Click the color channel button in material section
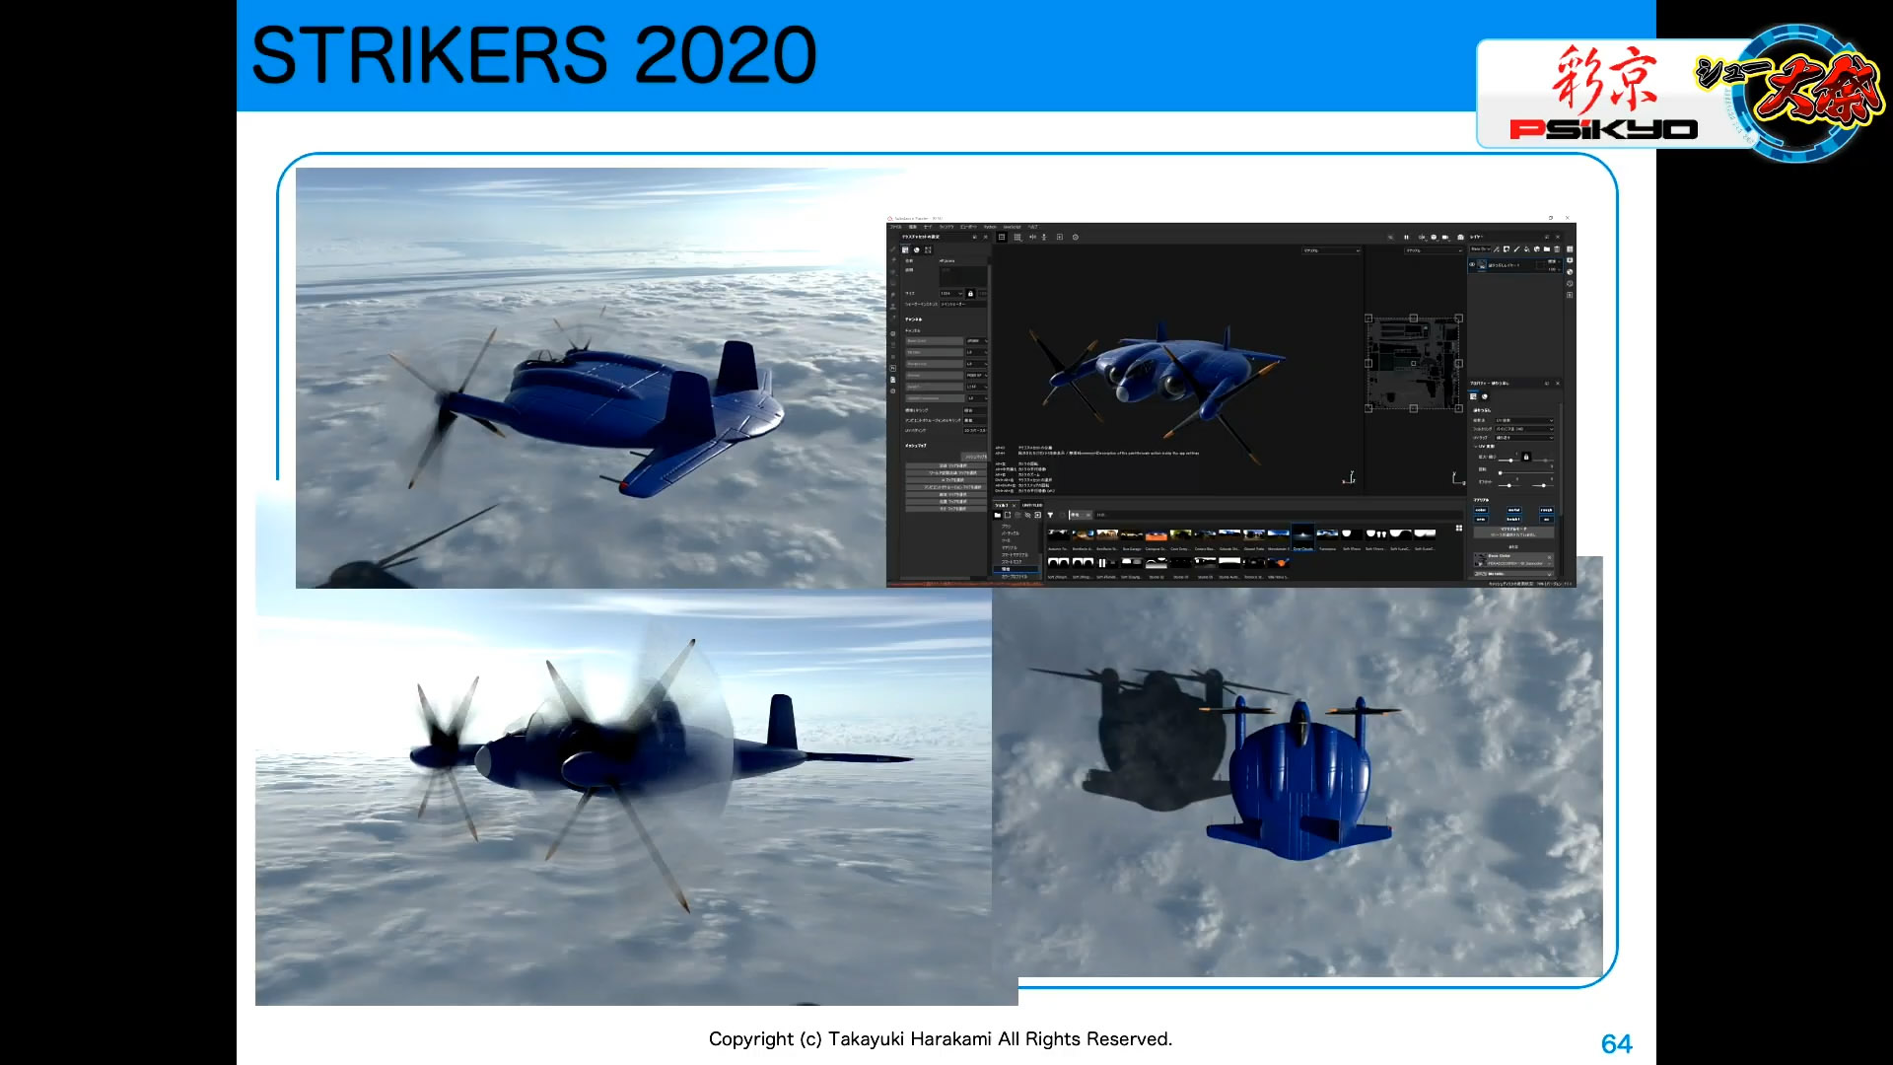 [1482, 510]
